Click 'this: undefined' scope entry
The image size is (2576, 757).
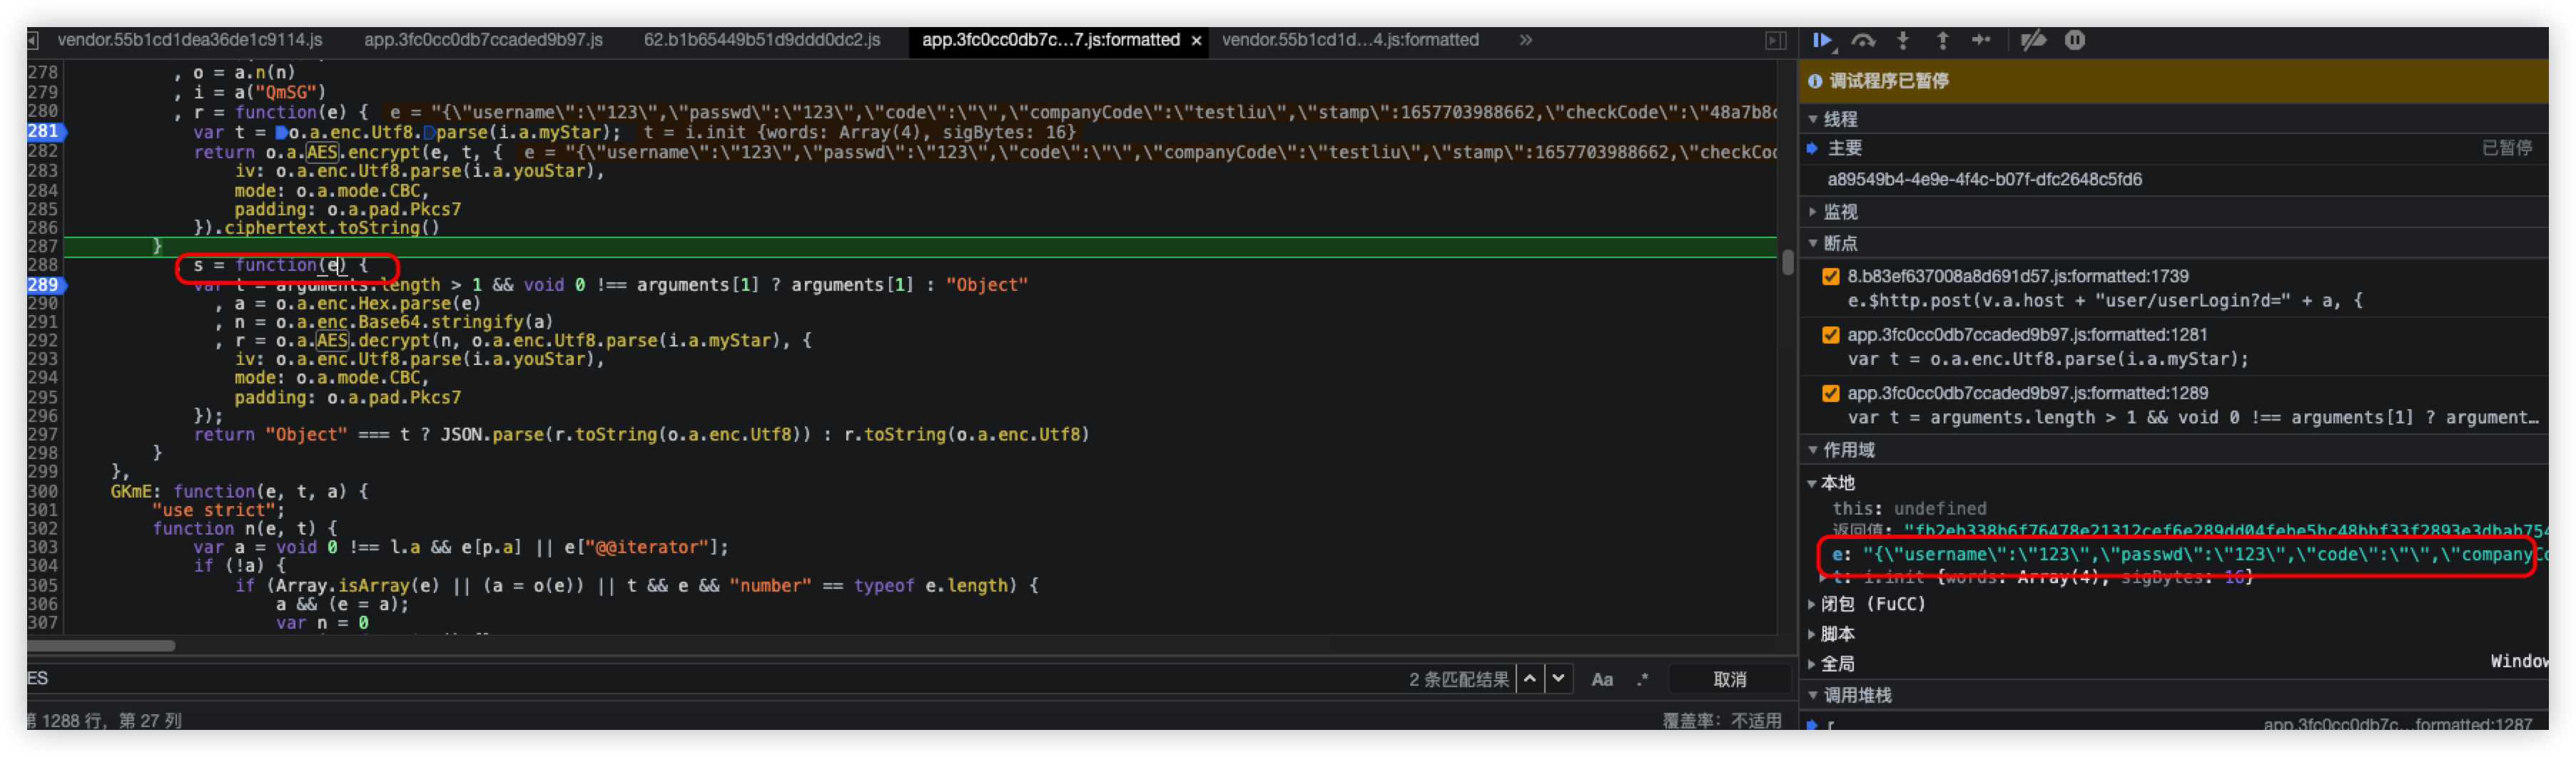pyautogui.click(x=1908, y=510)
